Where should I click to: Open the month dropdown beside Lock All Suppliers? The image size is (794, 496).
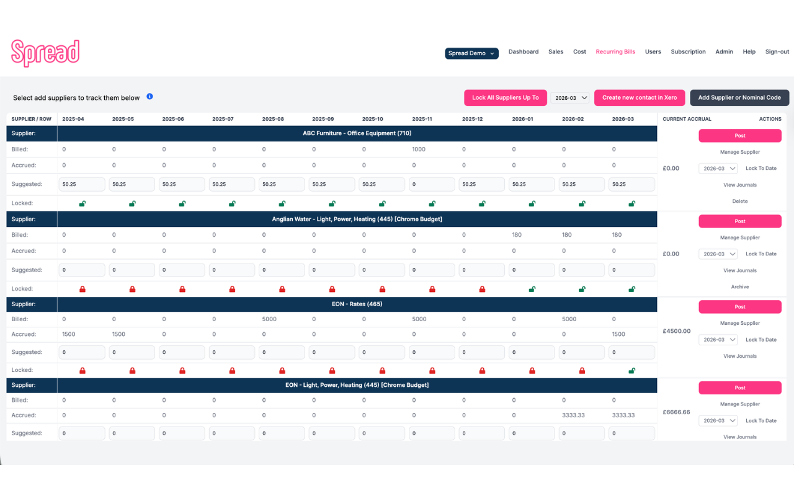(x=570, y=97)
